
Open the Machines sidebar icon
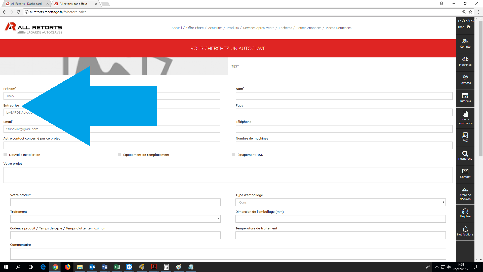[x=465, y=61]
